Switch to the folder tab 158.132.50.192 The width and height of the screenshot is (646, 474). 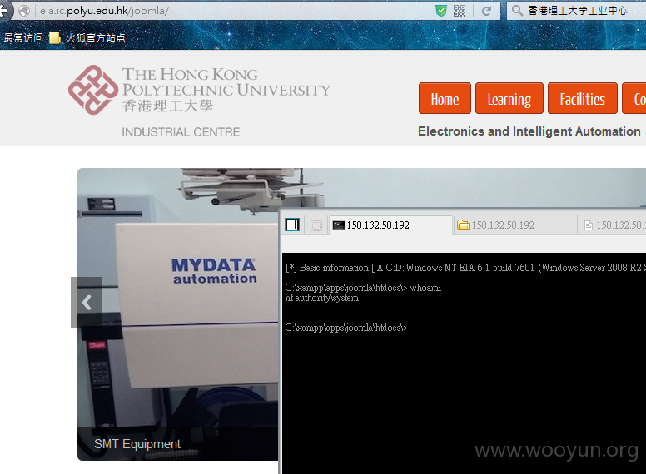pos(515,225)
